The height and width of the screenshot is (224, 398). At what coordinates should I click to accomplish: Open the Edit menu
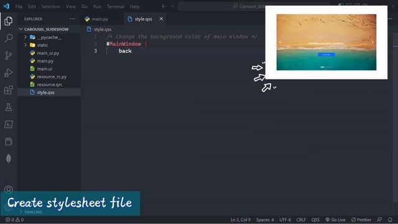pos(32,7)
